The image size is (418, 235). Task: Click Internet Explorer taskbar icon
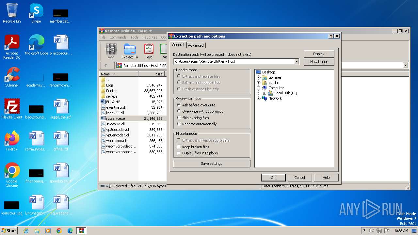tap(26, 231)
